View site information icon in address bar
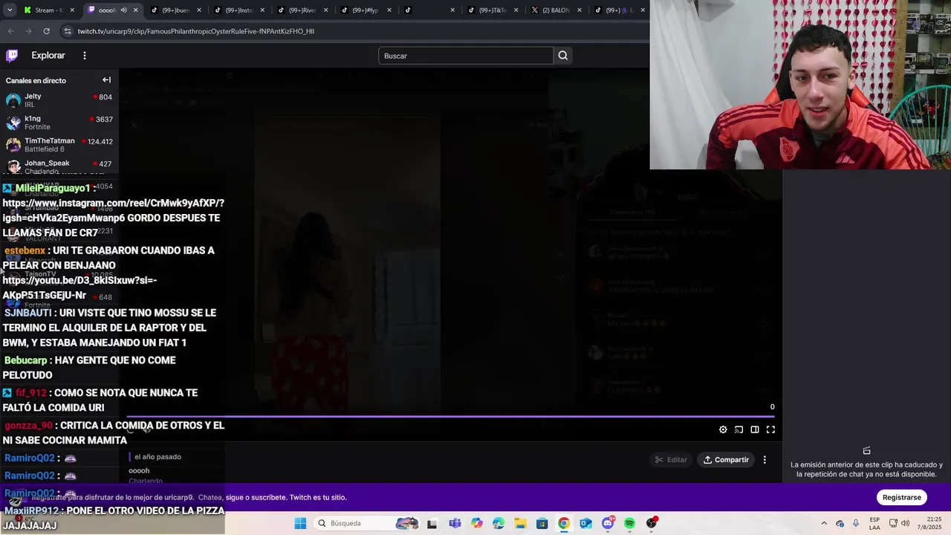This screenshot has width=951, height=535. pos(68,31)
